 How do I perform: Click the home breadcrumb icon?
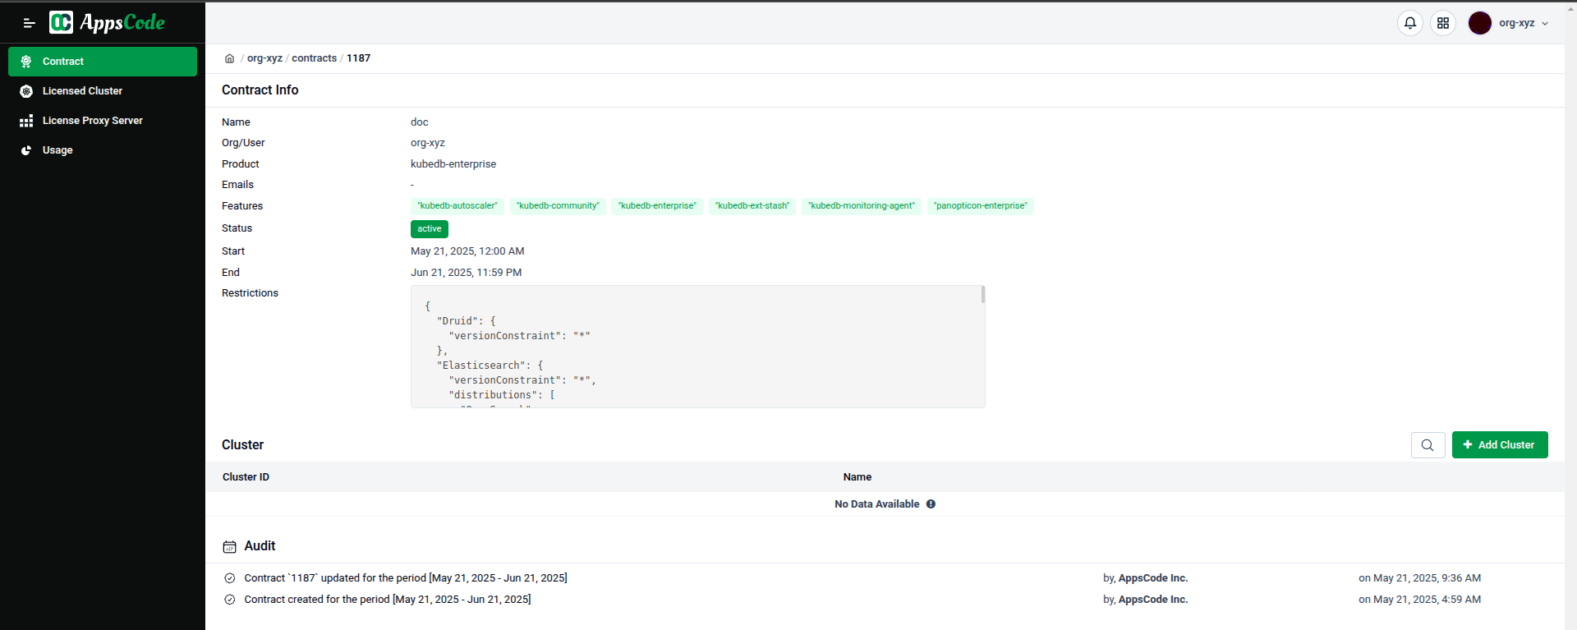pos(230,58)
